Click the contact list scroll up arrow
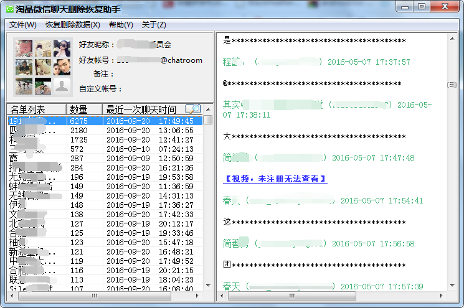 pyautogui.click(x=208, y=110)
